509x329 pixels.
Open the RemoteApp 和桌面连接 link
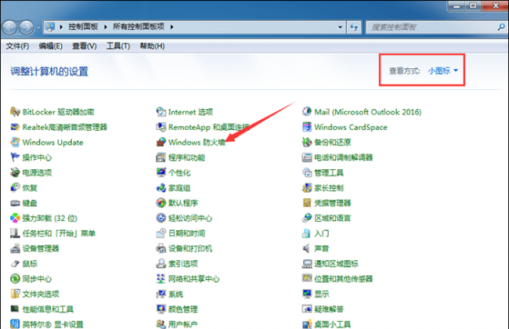point(209,127)
